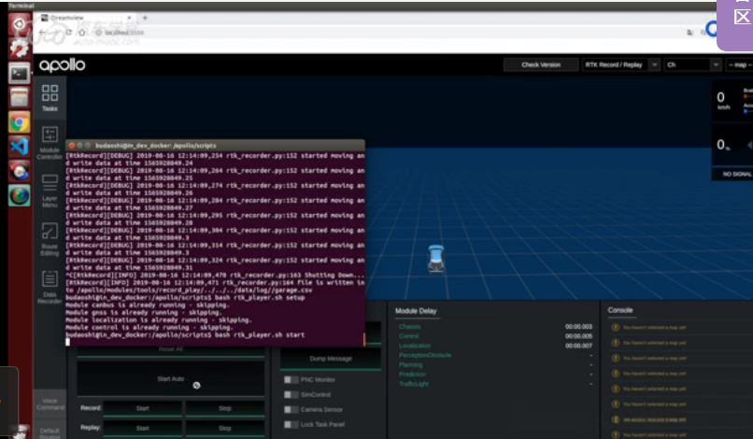Open the map selection dropdown

click(x=738, y=64)
